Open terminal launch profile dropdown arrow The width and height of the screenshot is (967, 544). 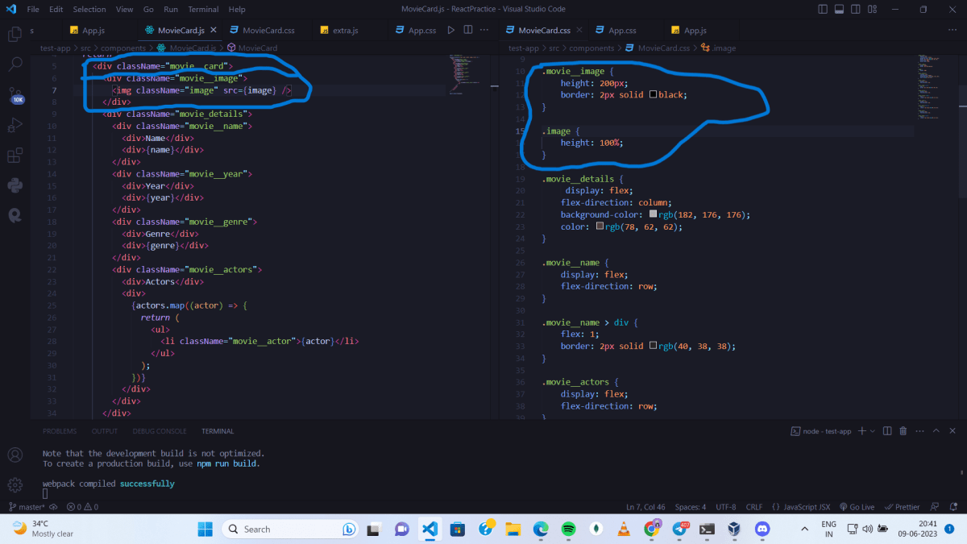pos(873,431)
